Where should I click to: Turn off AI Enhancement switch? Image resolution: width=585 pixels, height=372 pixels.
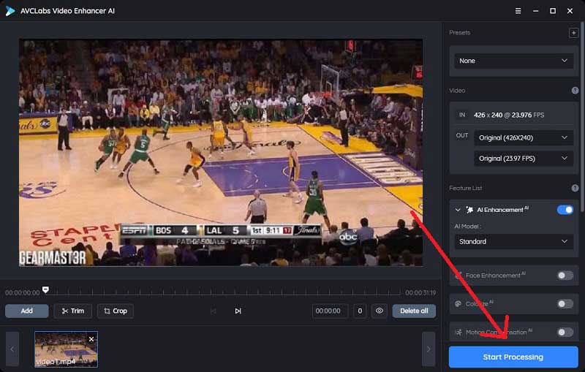[x=565, y=210]
